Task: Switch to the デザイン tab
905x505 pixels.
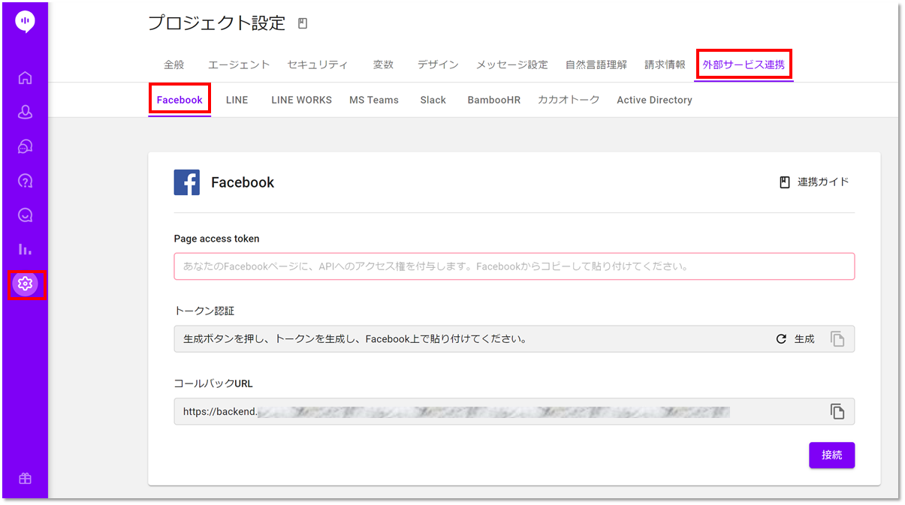Action: [x=438, y=65]
